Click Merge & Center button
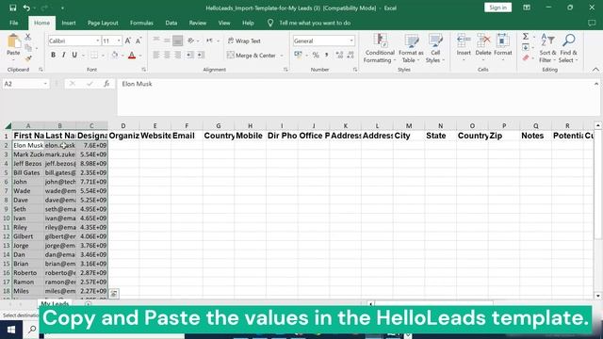Image resolution: width=603 pixels, height=339 pixels. [252, 56]
